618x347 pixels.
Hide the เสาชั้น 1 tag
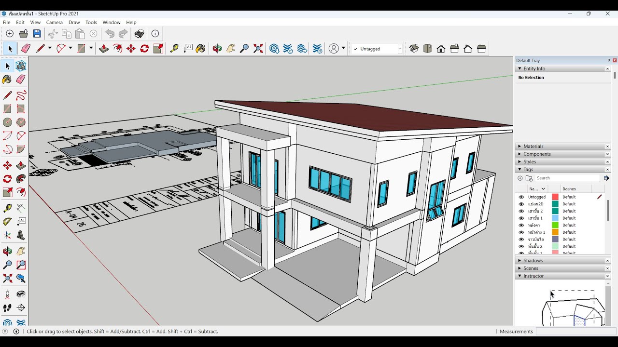tap(521, 218)
